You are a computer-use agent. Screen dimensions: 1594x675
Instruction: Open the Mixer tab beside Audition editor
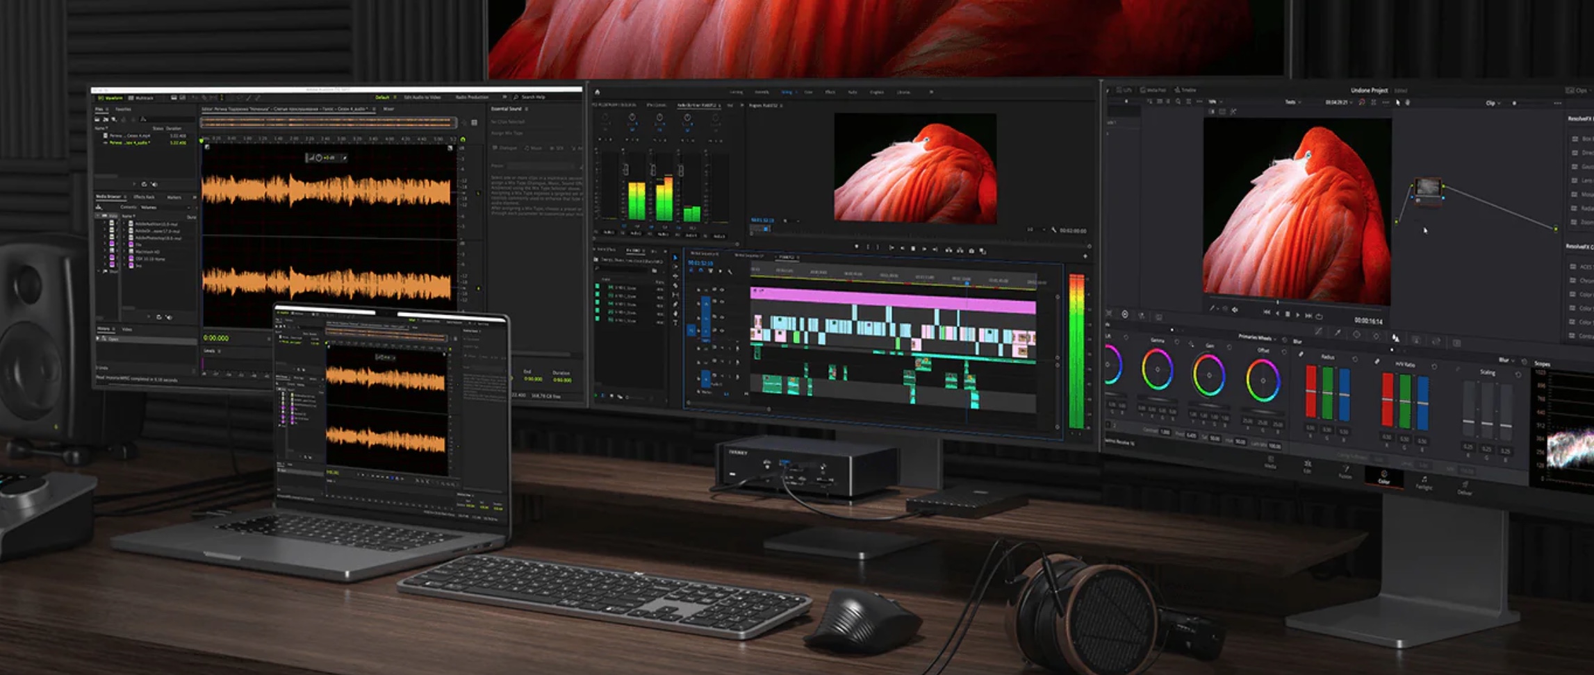click(388, 109)
